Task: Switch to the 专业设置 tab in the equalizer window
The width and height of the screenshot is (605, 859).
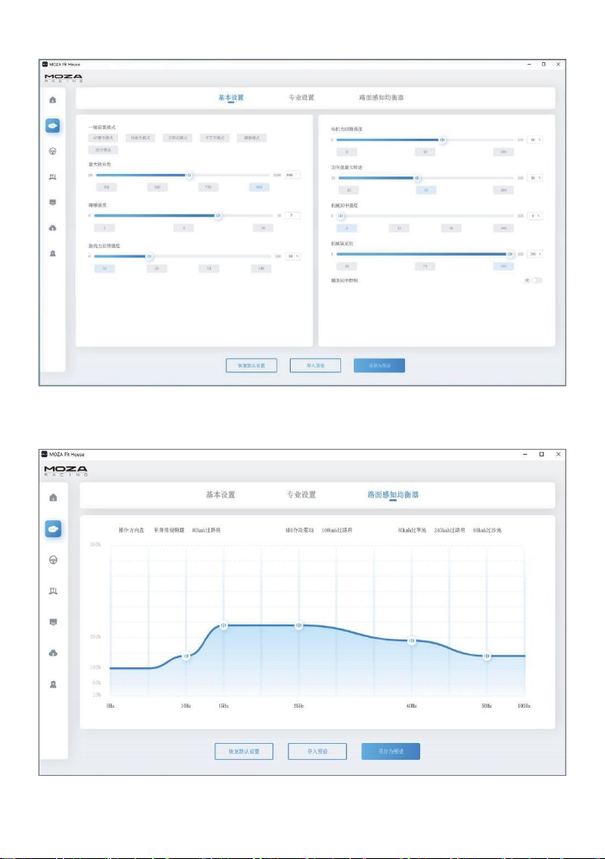Action: coord(301,495)
